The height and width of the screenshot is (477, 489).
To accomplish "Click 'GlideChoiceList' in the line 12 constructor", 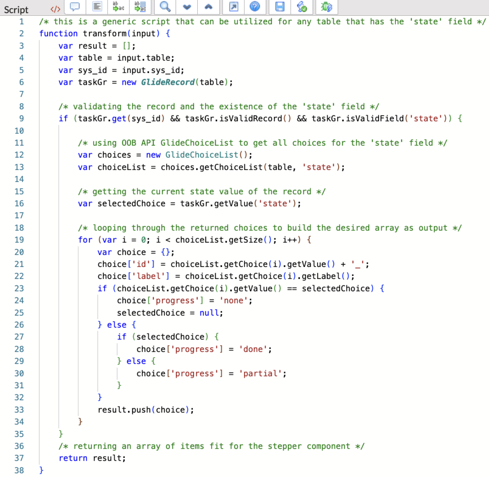I will [202, 155].
